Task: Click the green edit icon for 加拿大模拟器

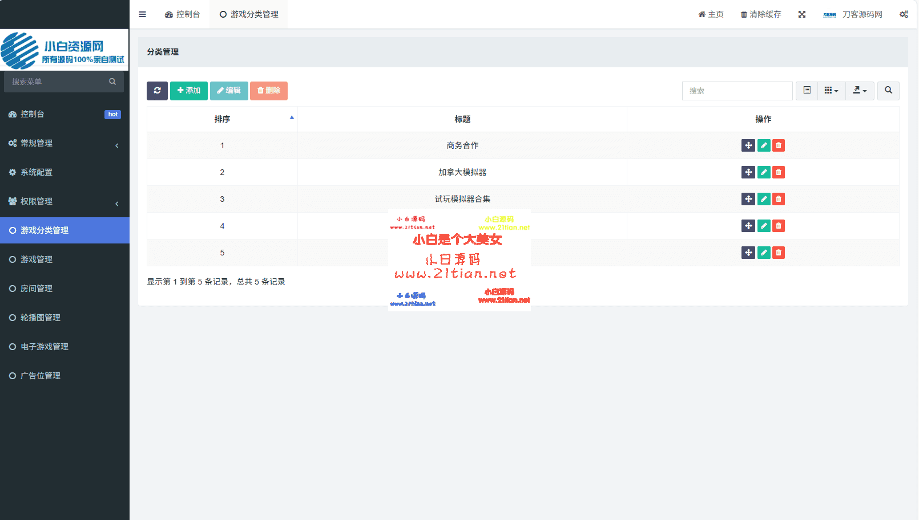Action: 764,172
